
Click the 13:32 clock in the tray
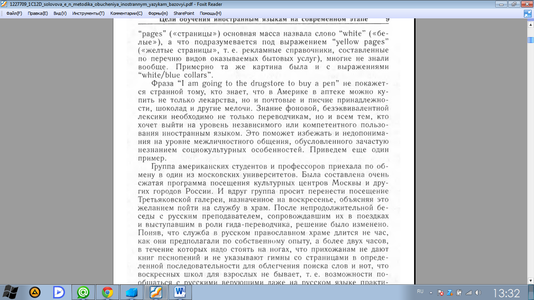(x=506, y=293)
